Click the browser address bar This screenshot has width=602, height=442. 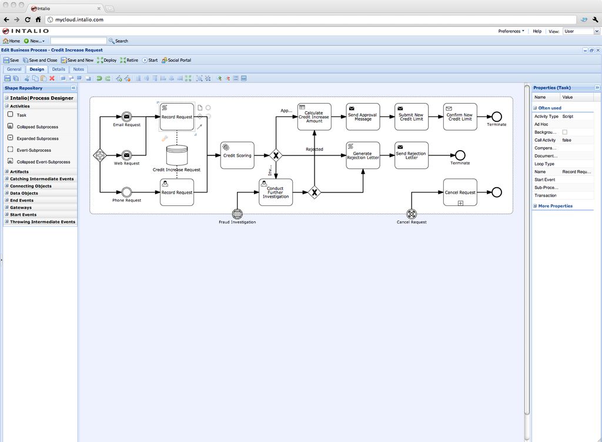(311, 19)
